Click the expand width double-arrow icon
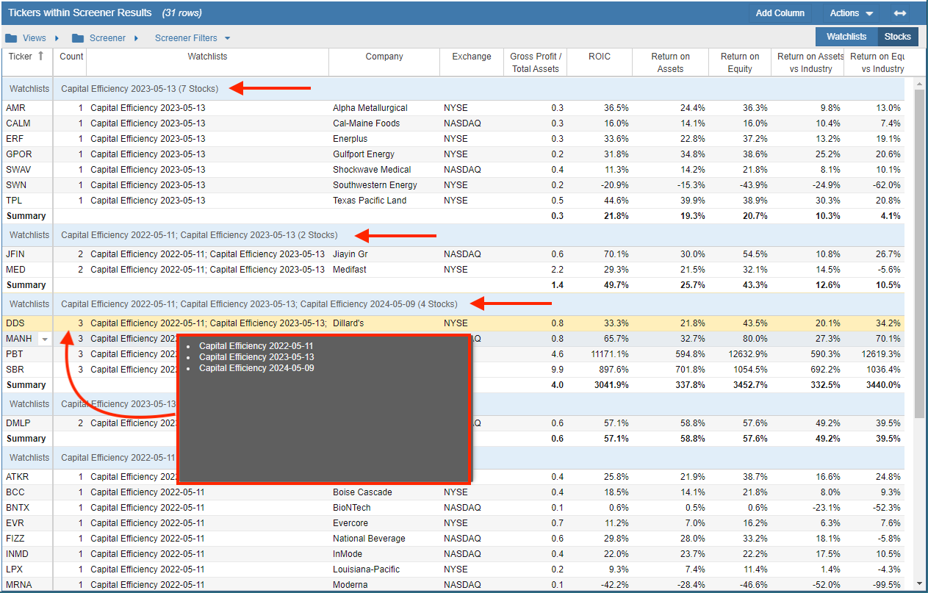 pyautogui.click(x=899, y=13)
